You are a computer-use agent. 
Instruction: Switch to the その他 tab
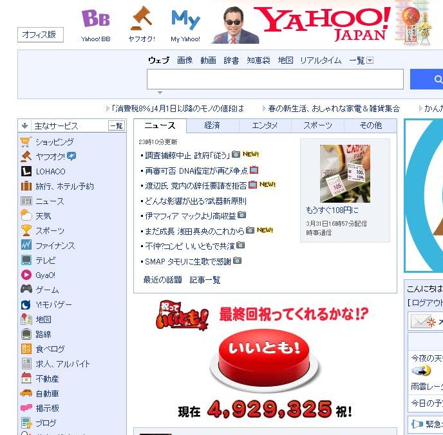370,125
